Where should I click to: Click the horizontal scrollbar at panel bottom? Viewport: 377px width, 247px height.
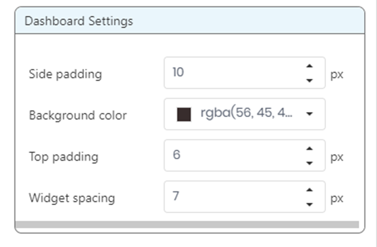[x=187, y=224]
